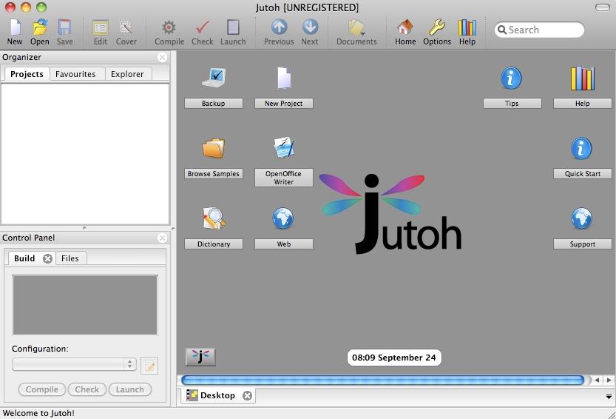Click the Quick Start button

click(582, 173)
